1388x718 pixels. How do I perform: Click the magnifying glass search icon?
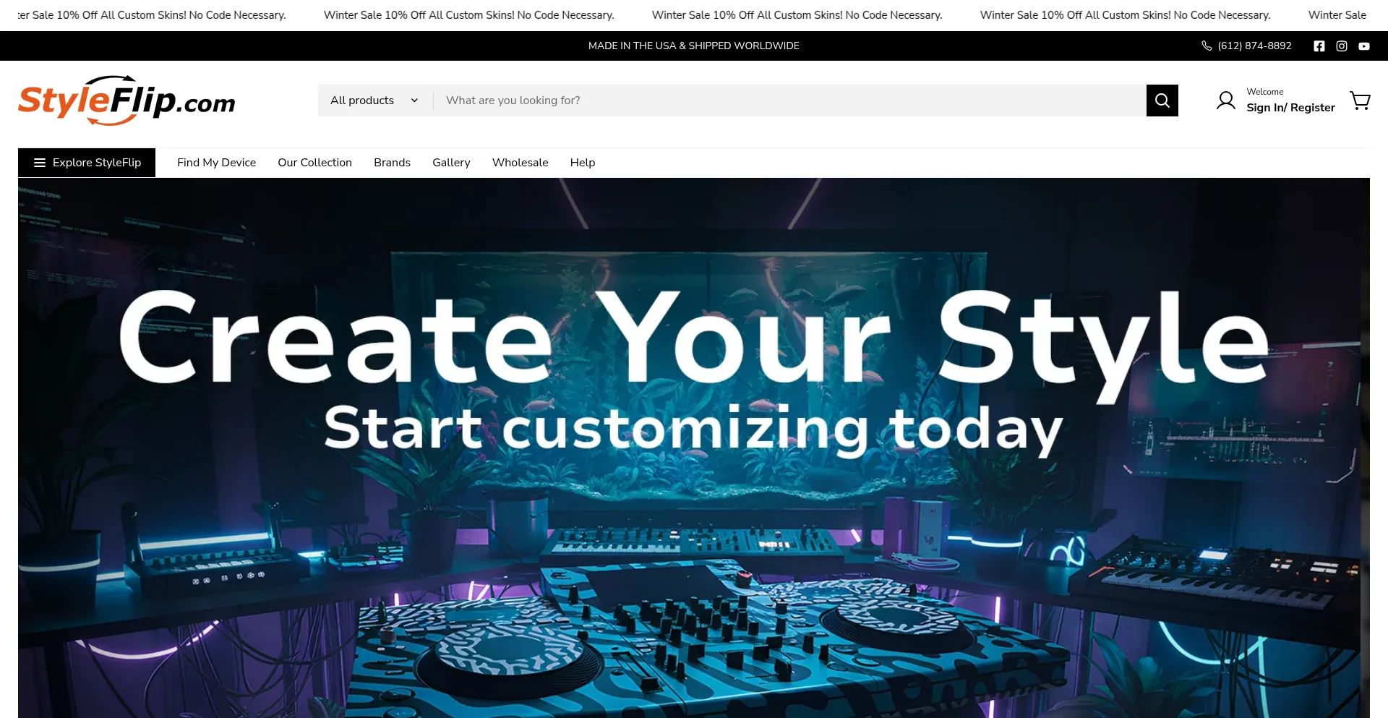1162,100
